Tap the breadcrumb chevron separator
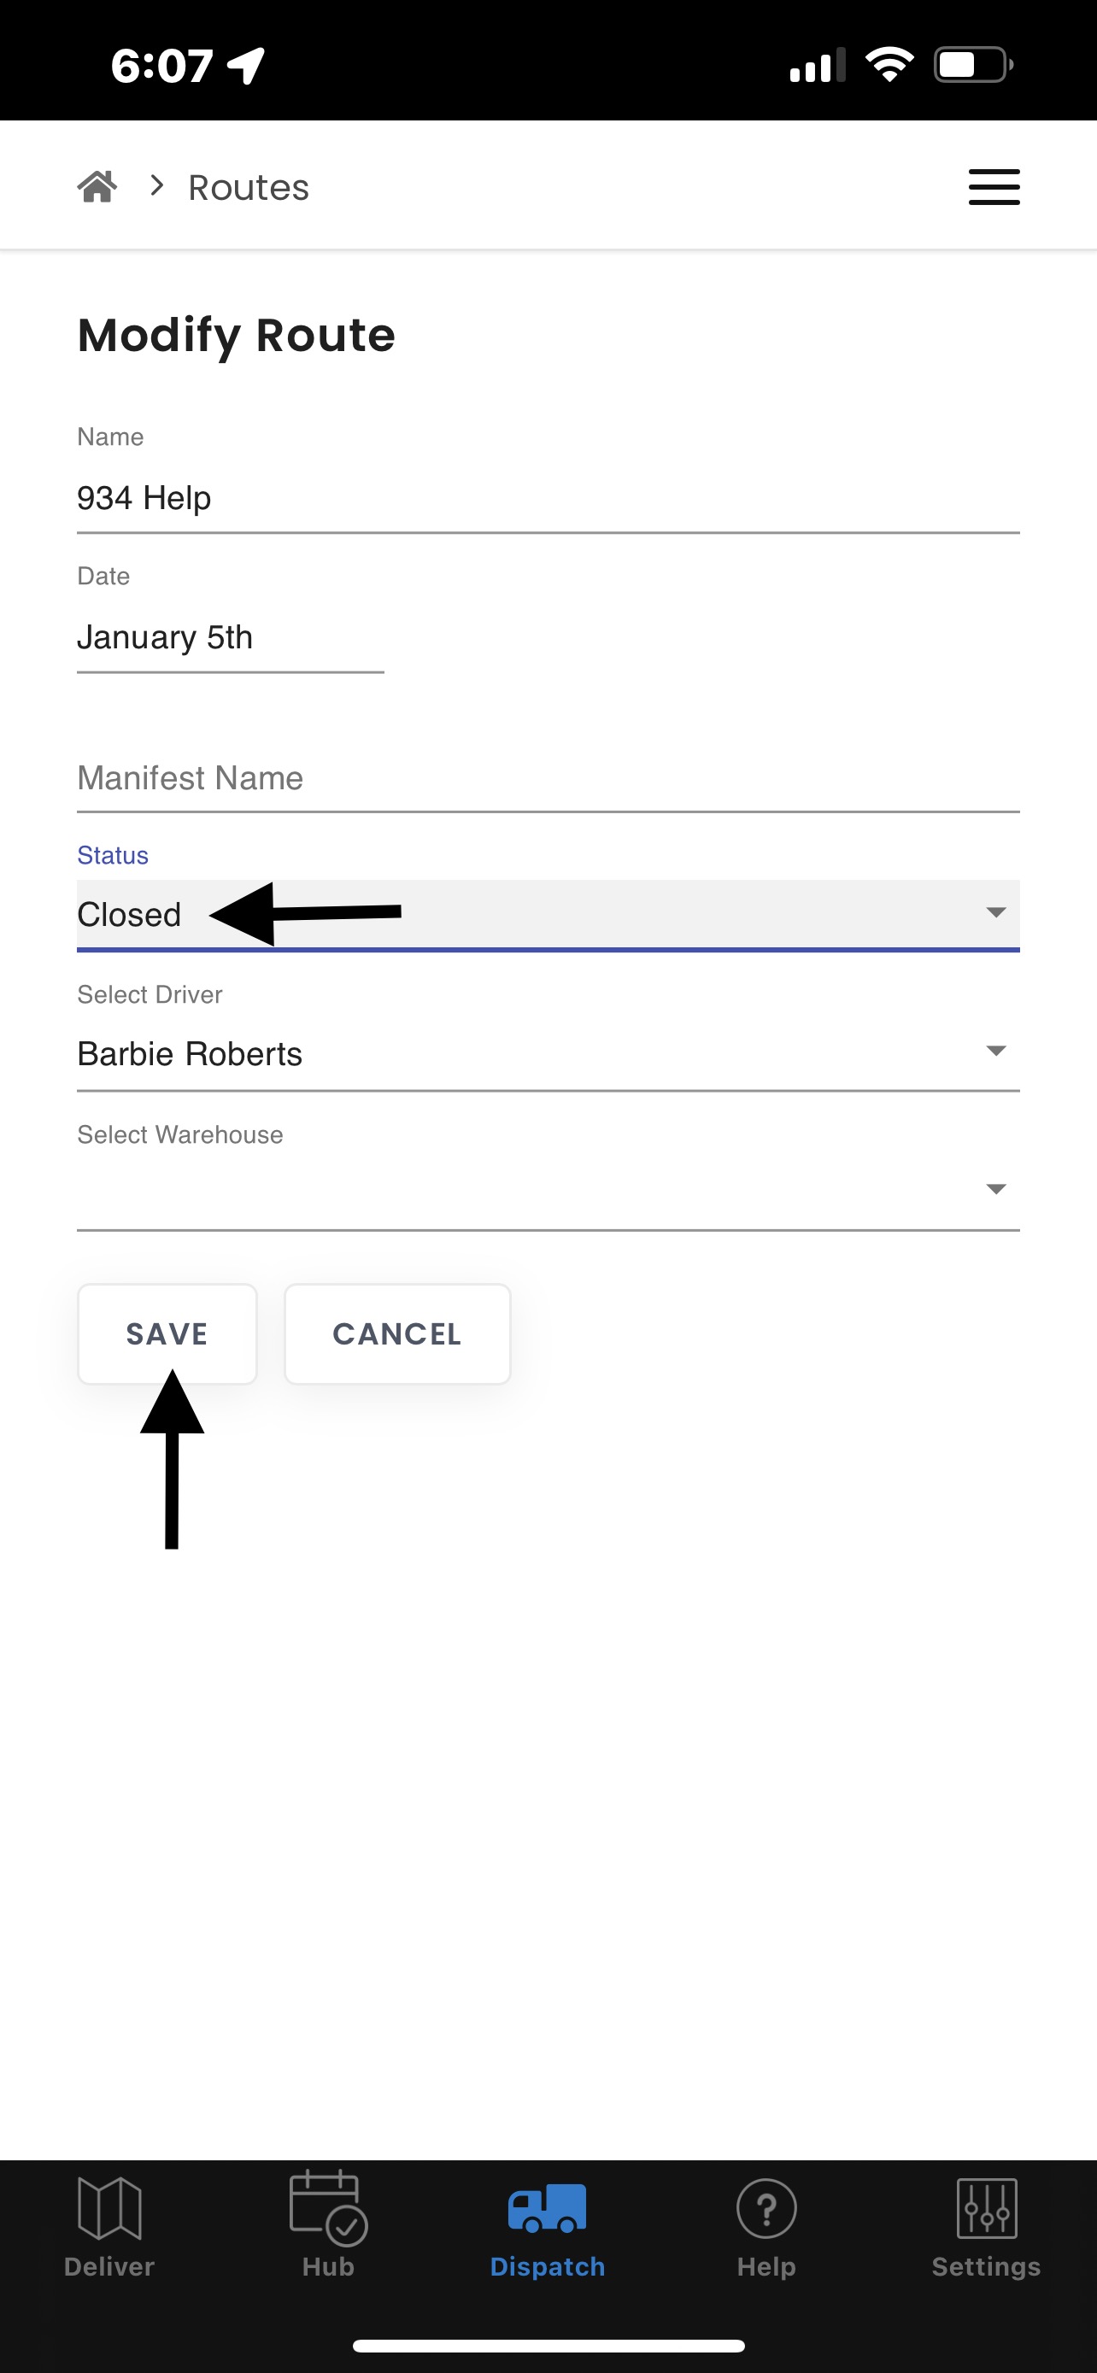 point(157,187)
